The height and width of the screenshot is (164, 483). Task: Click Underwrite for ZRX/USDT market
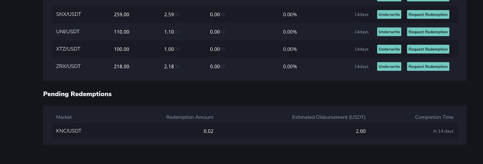(389, 67)
